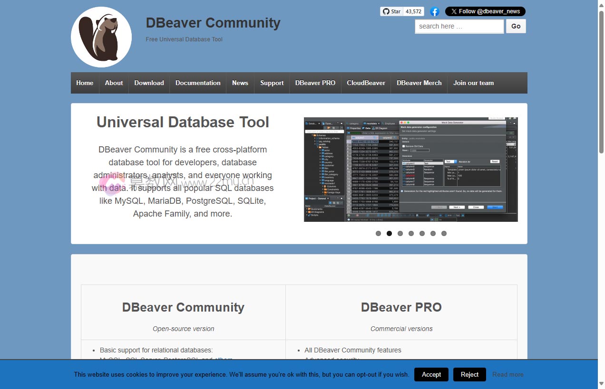Screen dimensions: 605x389
Task: Navigate to the Documentation section
Action: coord(197,83)
